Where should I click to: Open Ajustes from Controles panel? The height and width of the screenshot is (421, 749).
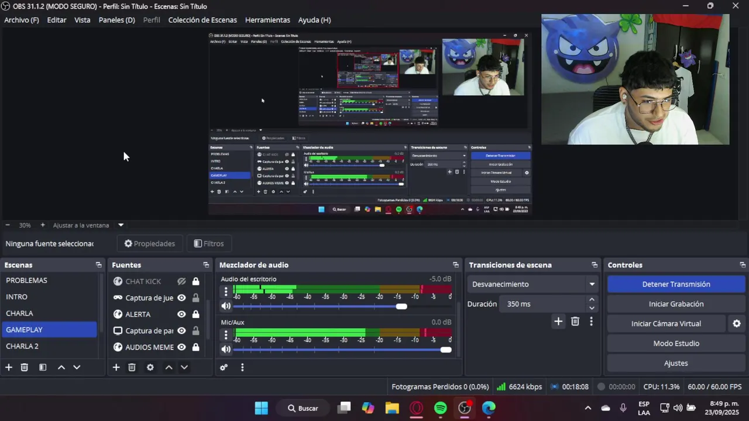676,363
